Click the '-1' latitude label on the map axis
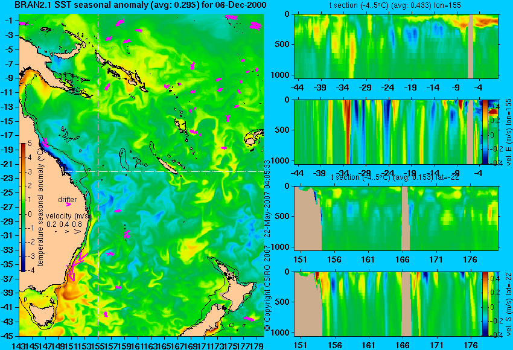The width and height of the screenshot is (513, 350). pyautogui.click(x=9, y=21)
